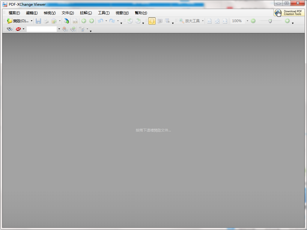This screenshot has height=230, width=307.
Task: Go to previous view green arrow
Action: [x=84, y=21]
